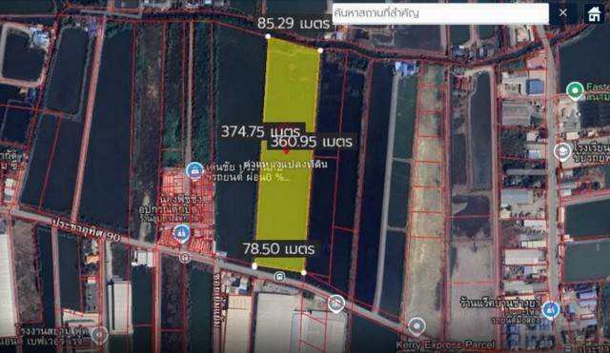610x353 pixels.
Task: Select the parcel's top-right corner vertex
Action: coord(320,50)
